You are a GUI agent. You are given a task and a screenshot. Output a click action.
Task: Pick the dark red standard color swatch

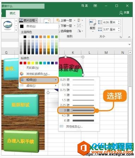point(21,63)
